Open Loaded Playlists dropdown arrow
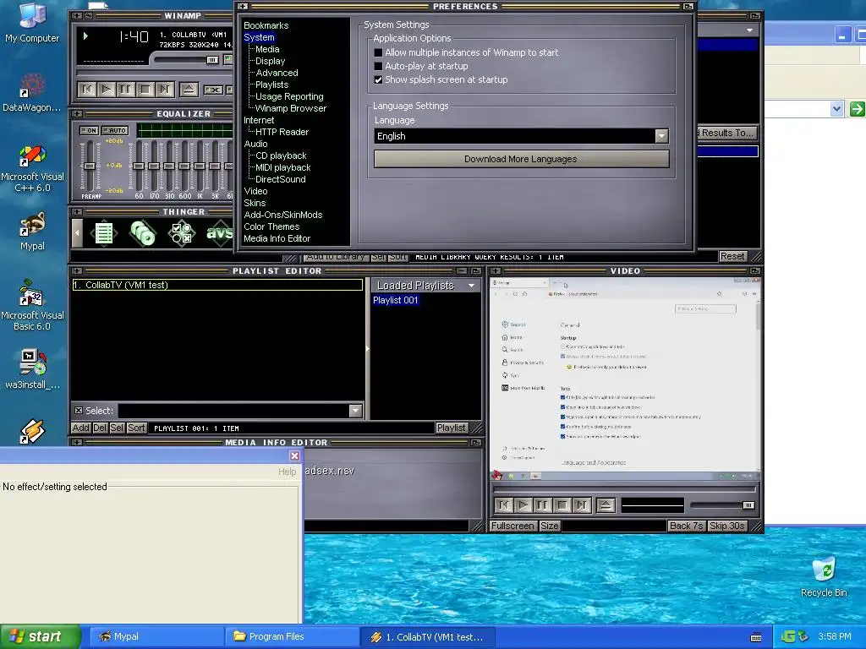The height and width of the screenshot is (649, 866). [471, 286]
